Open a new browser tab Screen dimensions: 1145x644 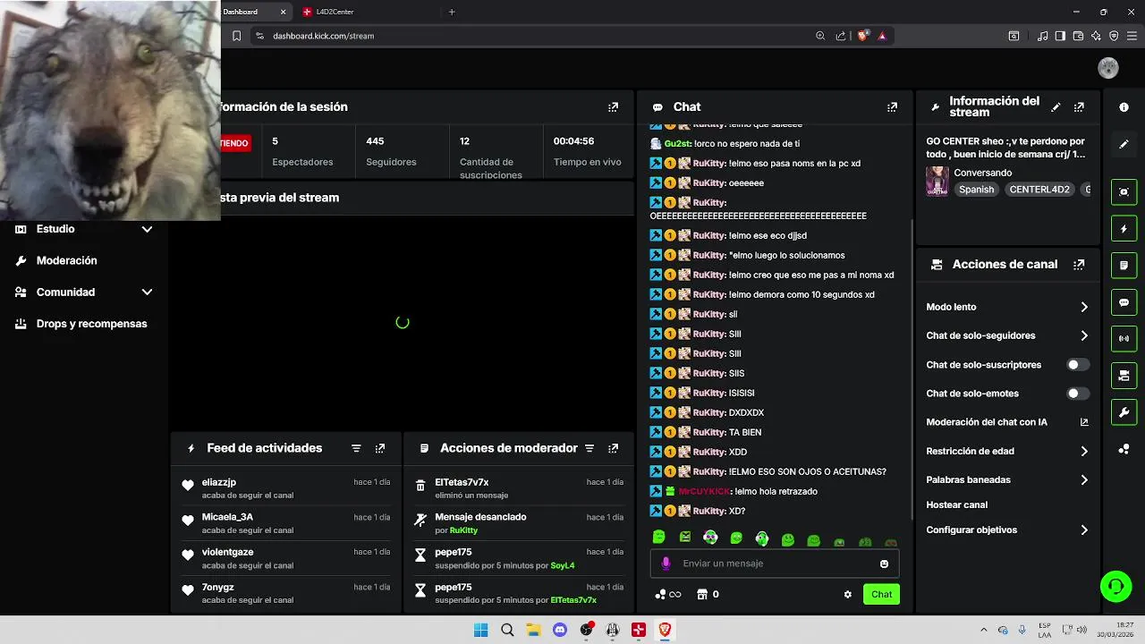click(452, 12)
